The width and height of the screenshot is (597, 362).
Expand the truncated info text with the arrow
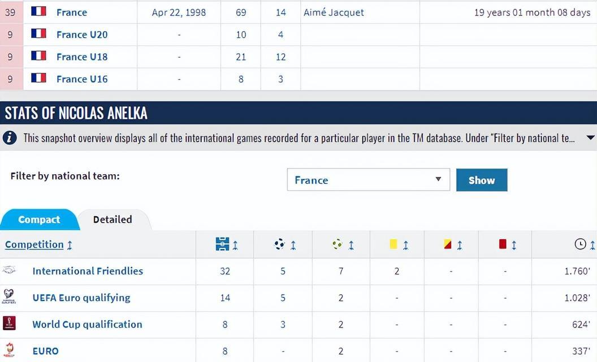pos(590,137)
